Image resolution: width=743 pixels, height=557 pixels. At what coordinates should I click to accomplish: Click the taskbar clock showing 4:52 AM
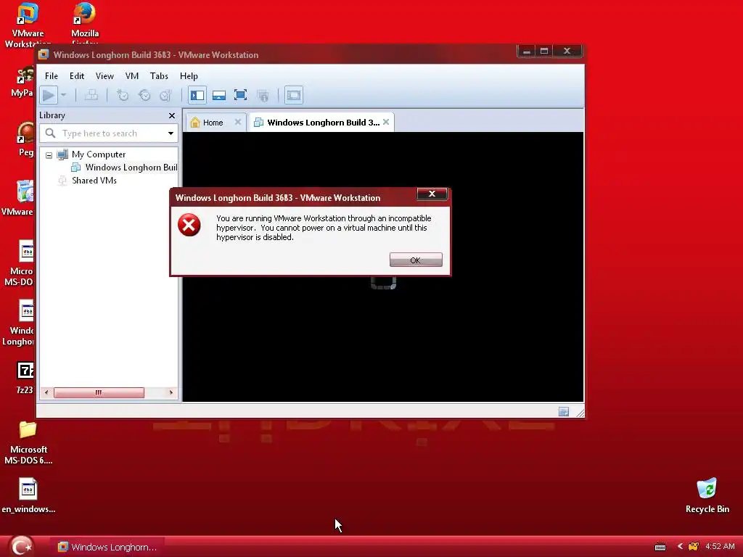[x=720, y=546]
